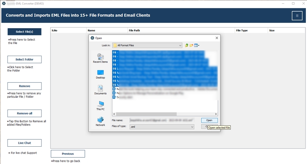Expand the Files of type dropdown
This screenshot has width=307, height=164.
(162, 127)
